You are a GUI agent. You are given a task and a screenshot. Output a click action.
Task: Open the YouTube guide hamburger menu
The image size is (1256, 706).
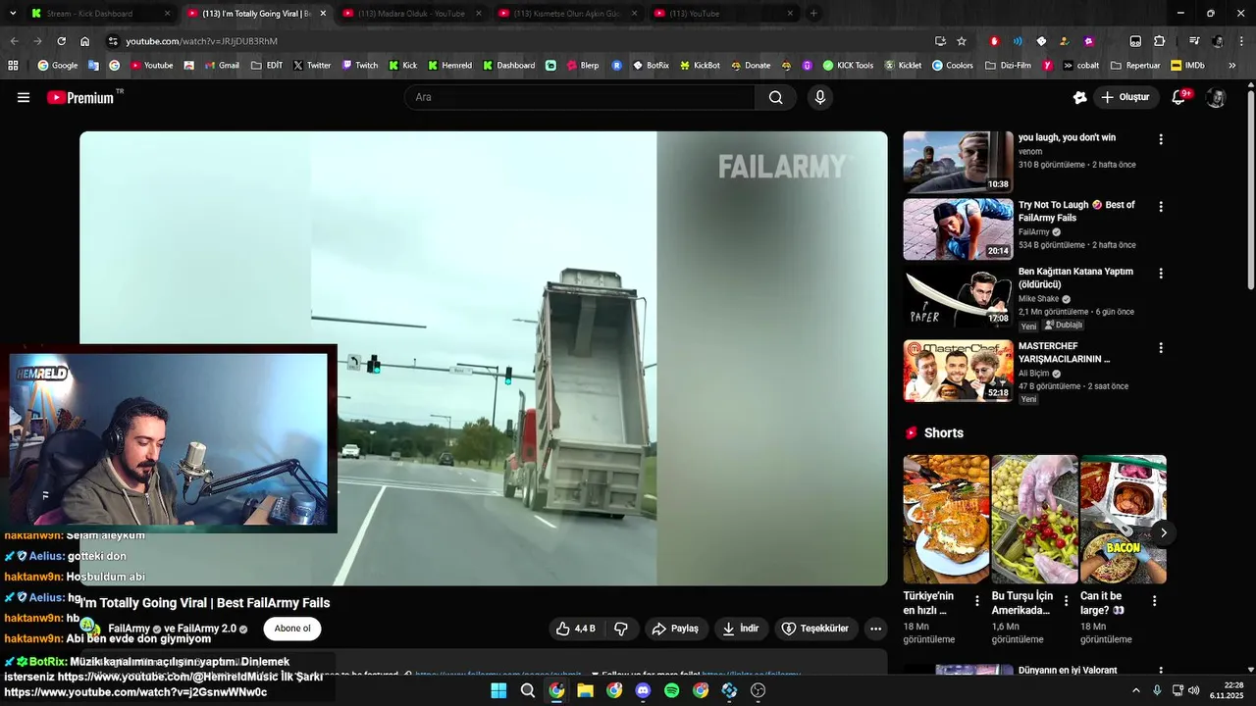pos(24,97)
